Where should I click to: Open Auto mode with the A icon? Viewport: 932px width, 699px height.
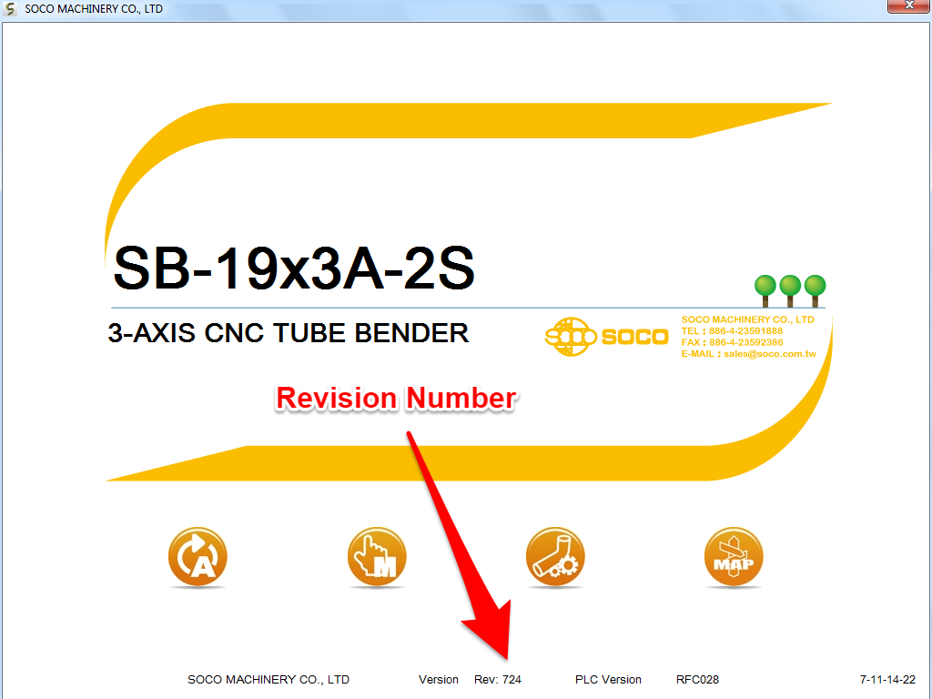[198, 557]
